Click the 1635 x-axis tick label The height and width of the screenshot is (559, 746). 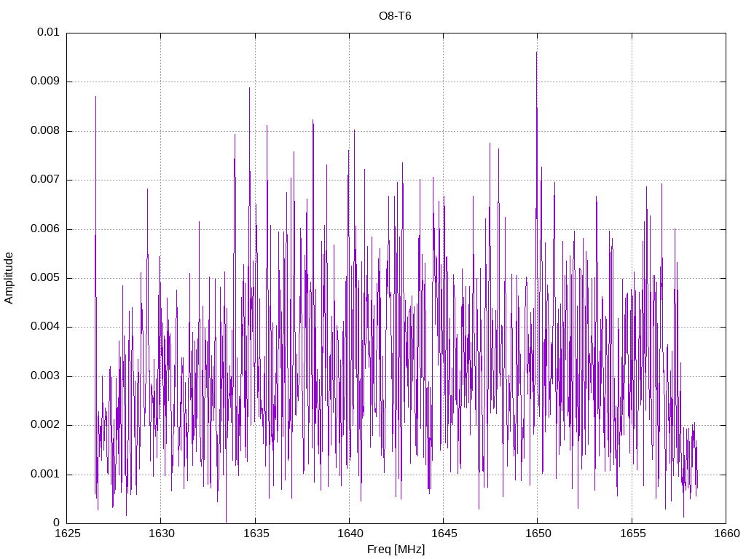(256, 534)
